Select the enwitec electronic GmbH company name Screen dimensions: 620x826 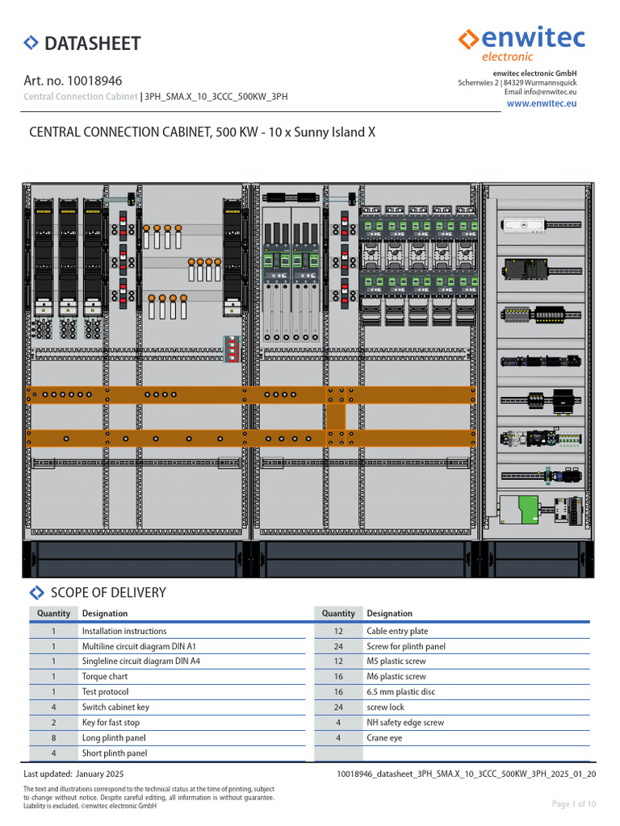[534, 73]
